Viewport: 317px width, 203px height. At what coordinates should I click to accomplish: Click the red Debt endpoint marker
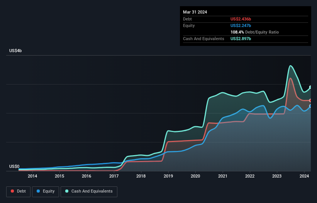310,100
